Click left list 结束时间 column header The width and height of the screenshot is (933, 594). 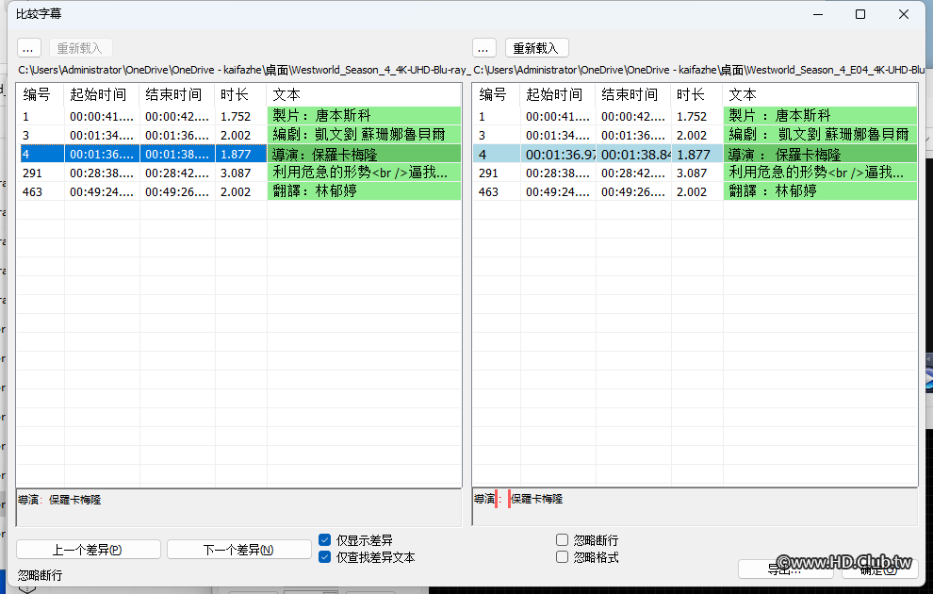[x=177, y=94]
